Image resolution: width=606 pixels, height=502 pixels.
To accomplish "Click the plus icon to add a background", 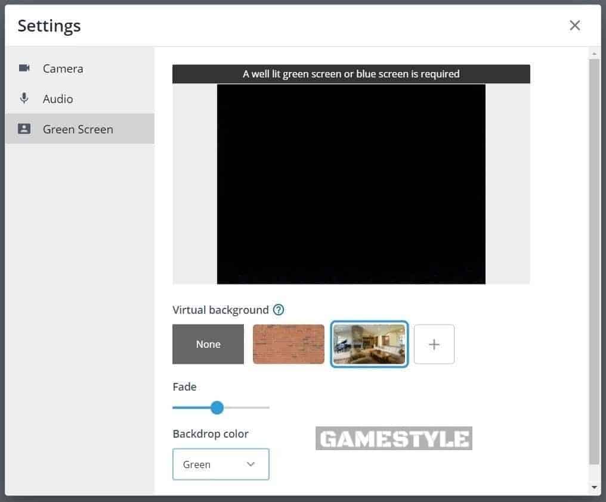I will pos(434,344).
